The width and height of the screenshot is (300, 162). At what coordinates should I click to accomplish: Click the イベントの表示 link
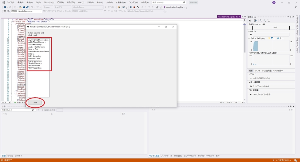(261, 78)
